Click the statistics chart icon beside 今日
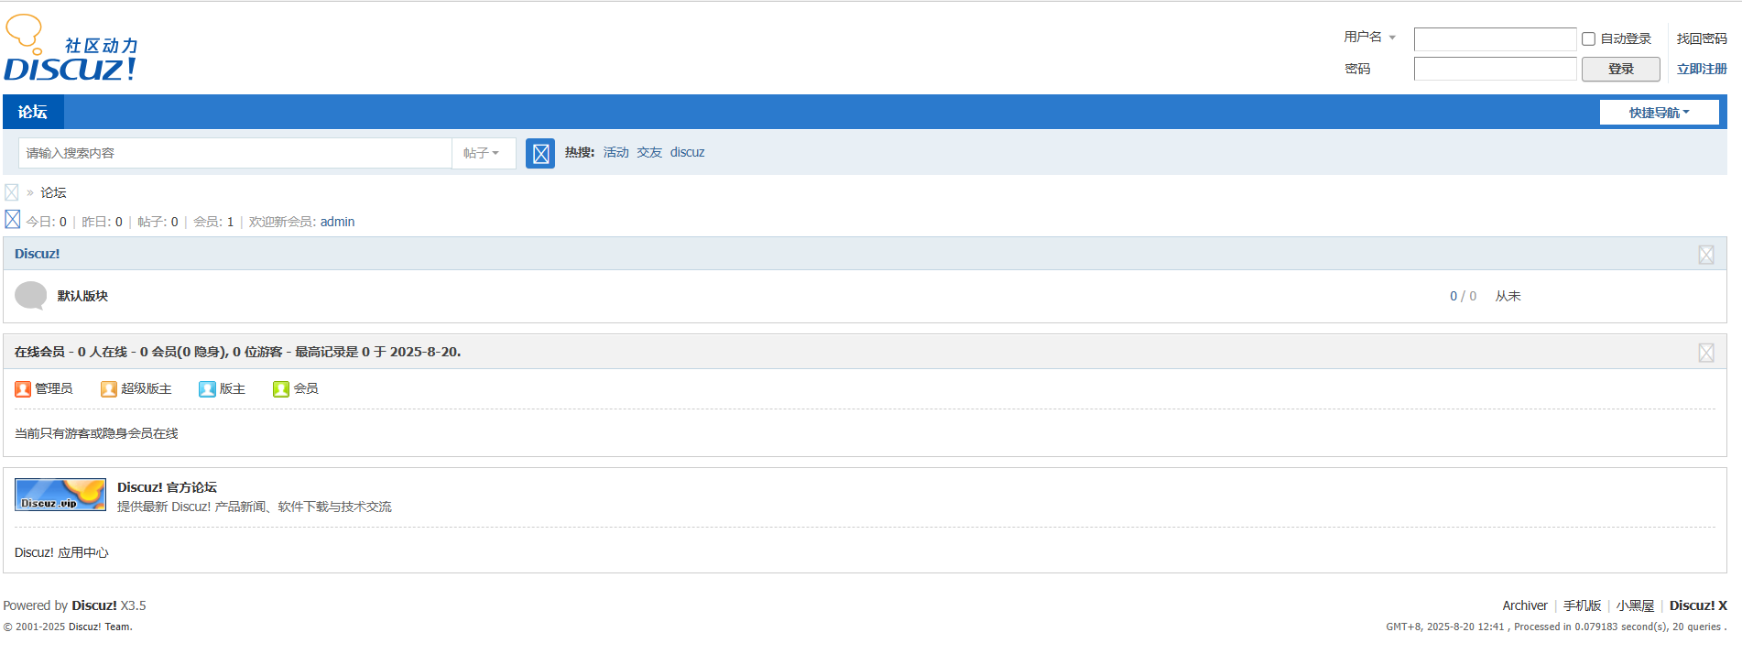This screenshot has width=1742, height=665. pos(13,220)
